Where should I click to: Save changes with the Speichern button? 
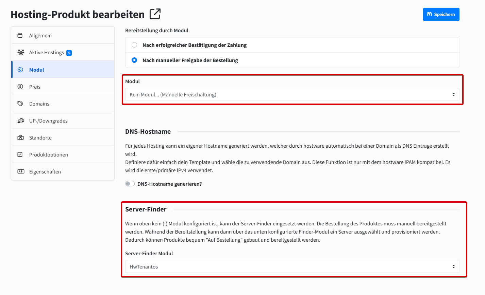coord(441,14)
